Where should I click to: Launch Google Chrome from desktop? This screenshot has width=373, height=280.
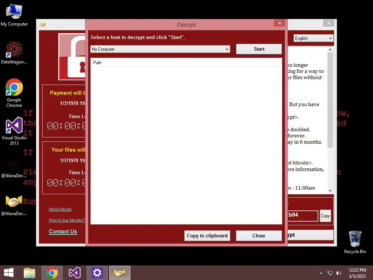click(x=14, y=93)
